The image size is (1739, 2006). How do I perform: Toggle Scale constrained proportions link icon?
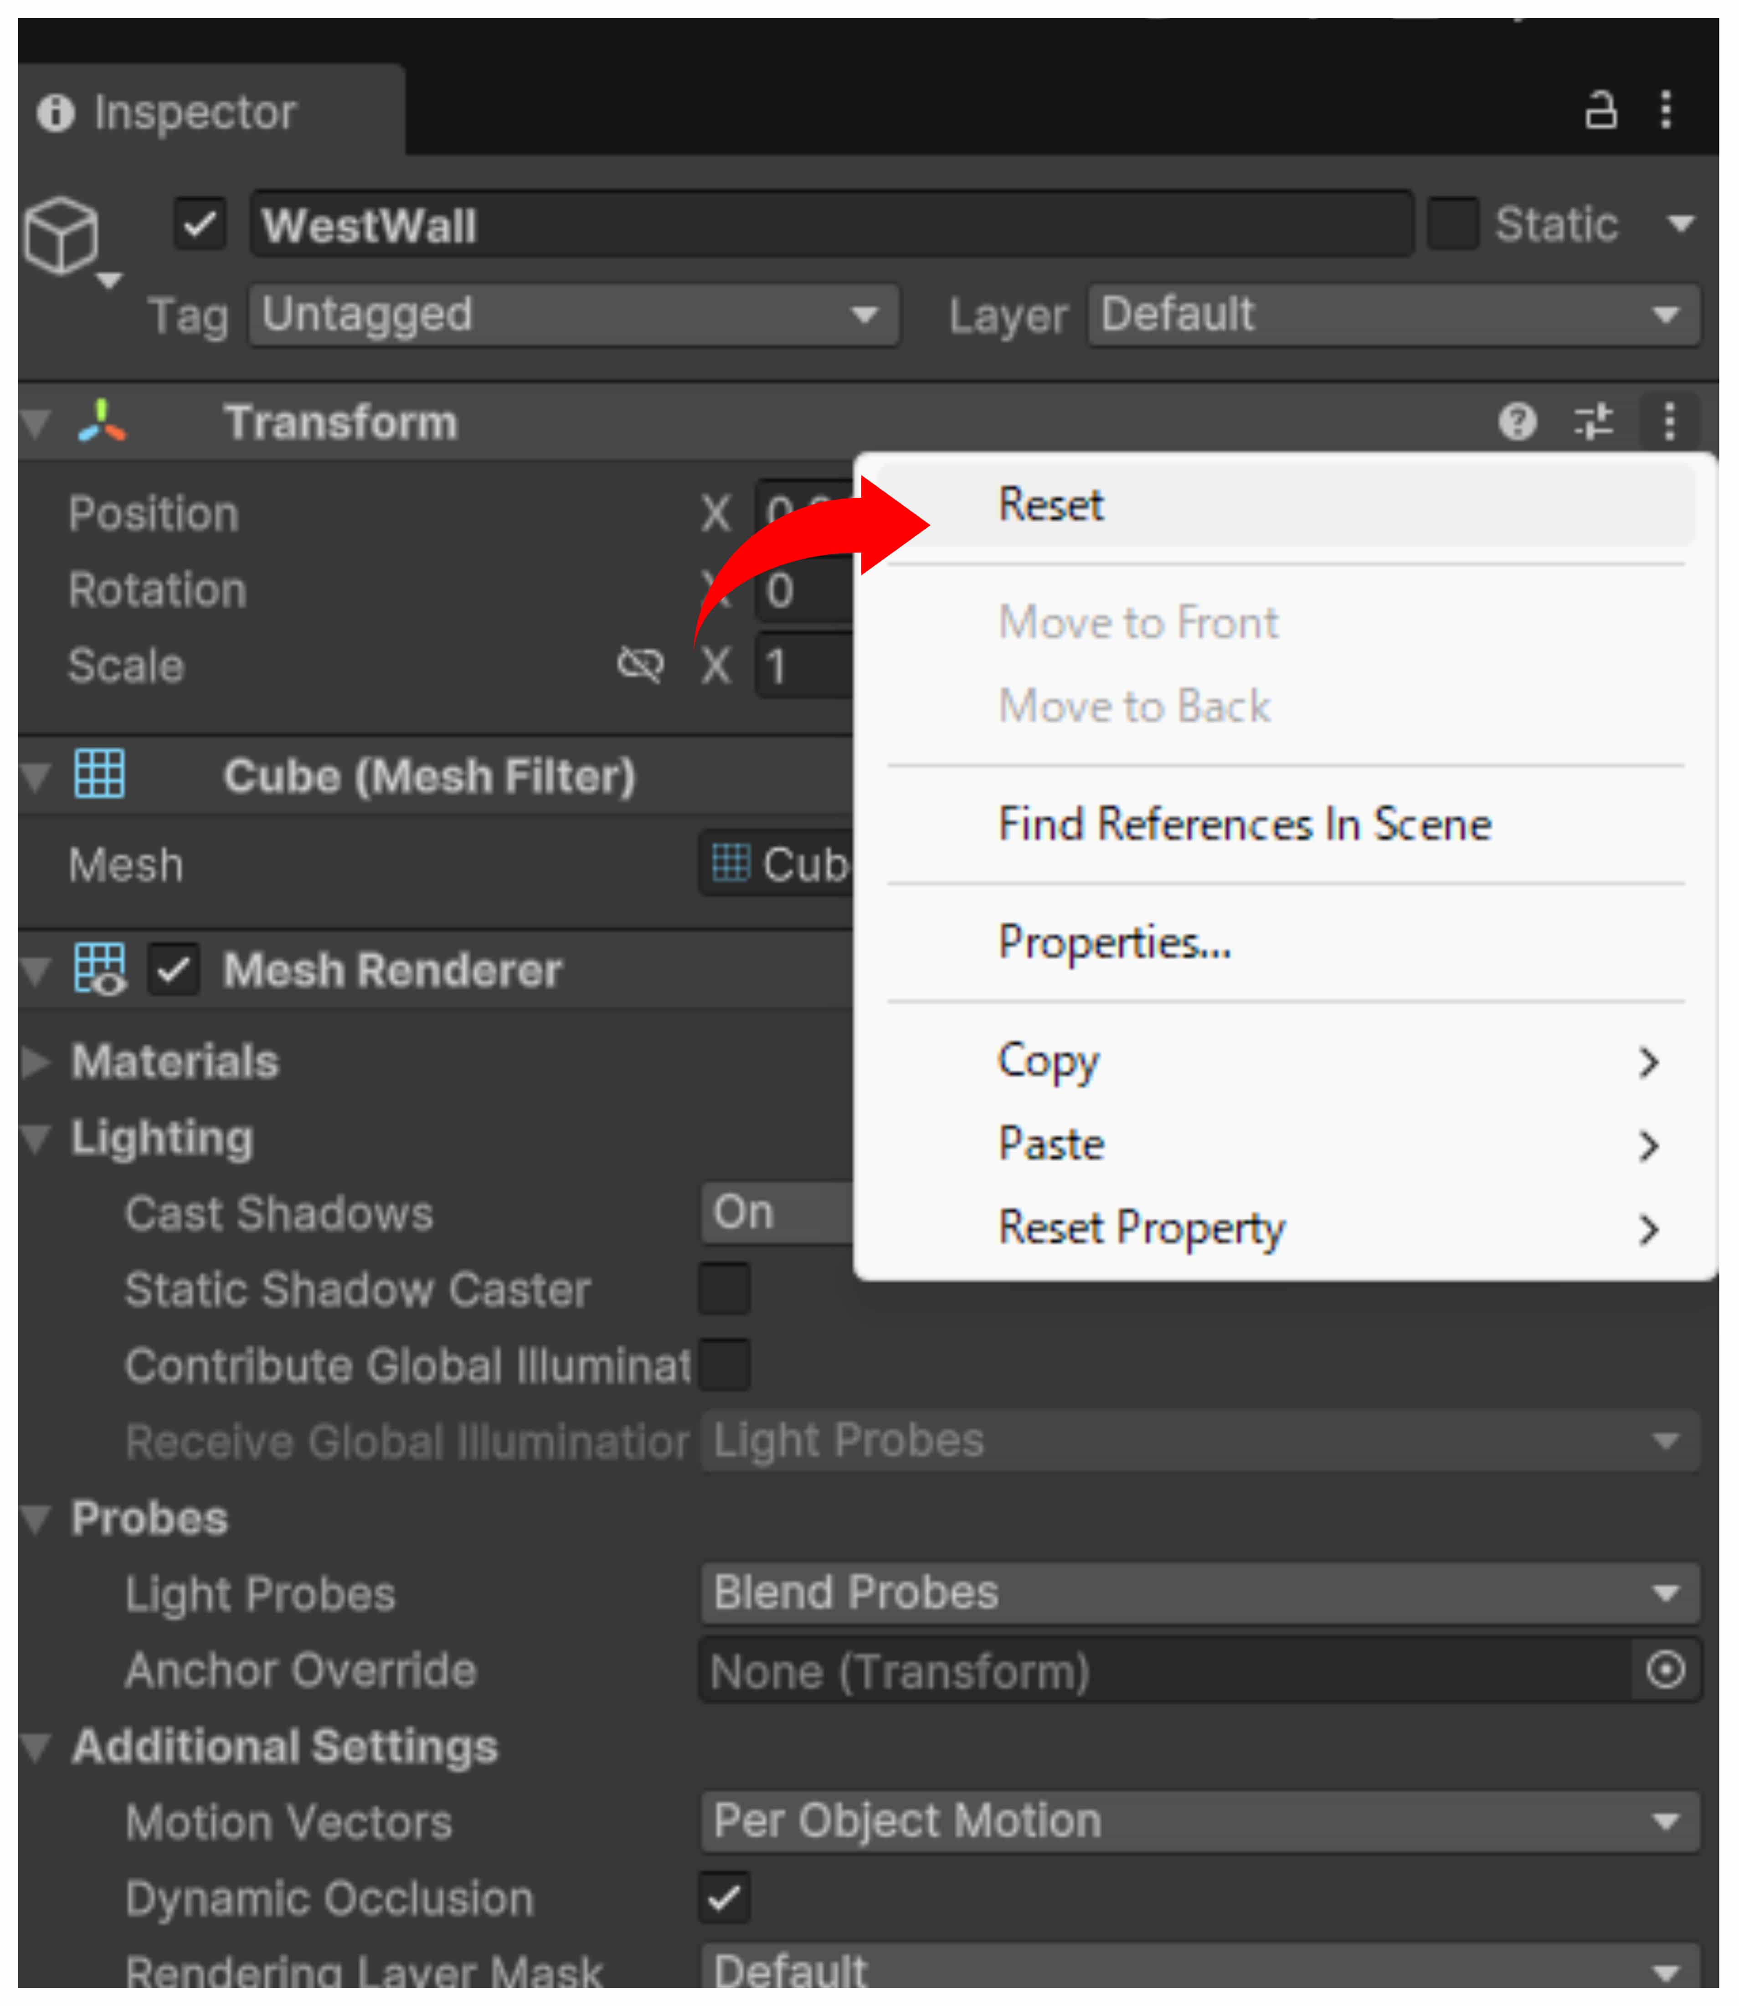pyautogui.click(x=640, y=666)
